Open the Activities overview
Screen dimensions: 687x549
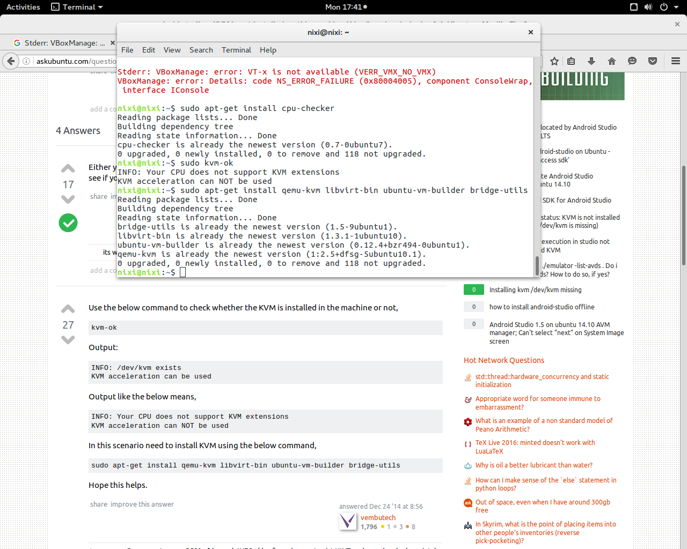pos(23,7)
